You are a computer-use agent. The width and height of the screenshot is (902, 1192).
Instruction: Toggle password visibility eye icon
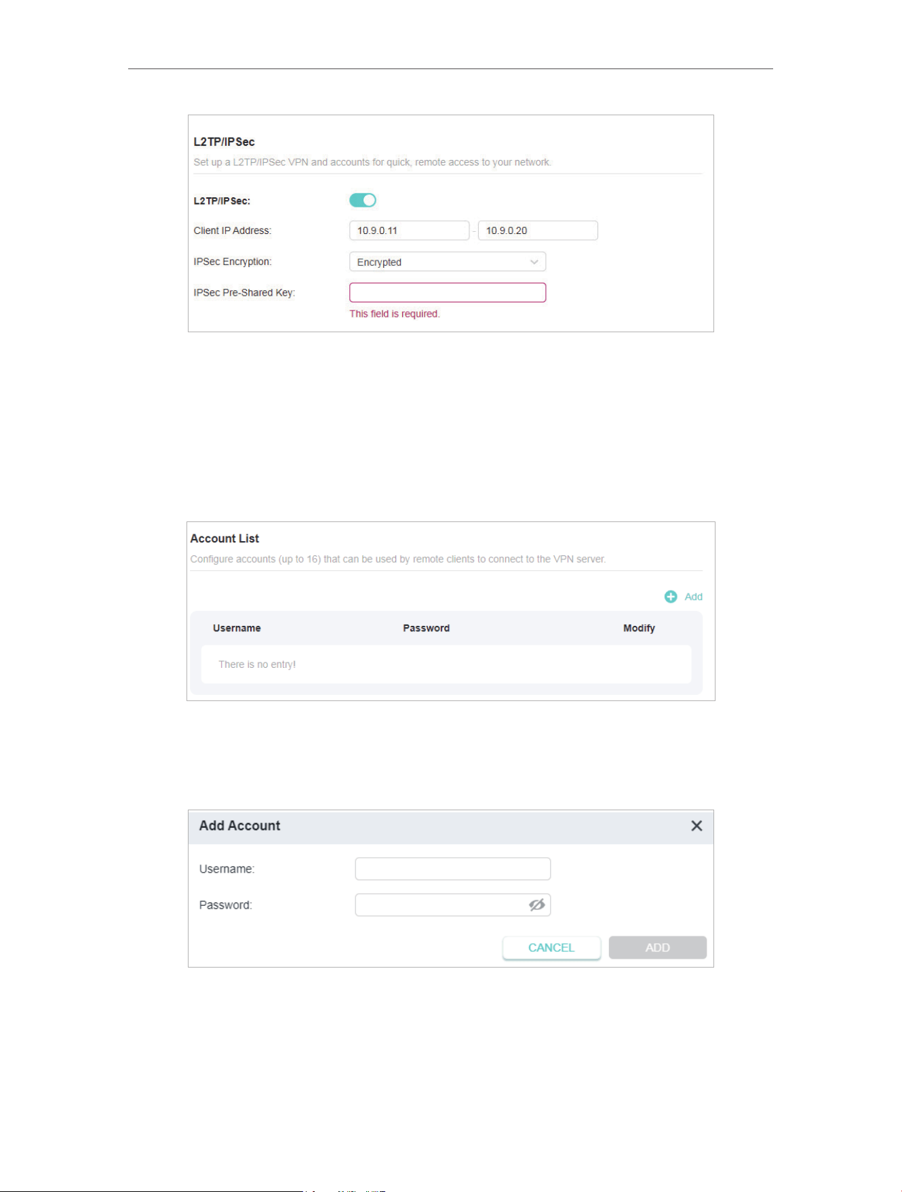pyautogui.click(x=536, y=905)
